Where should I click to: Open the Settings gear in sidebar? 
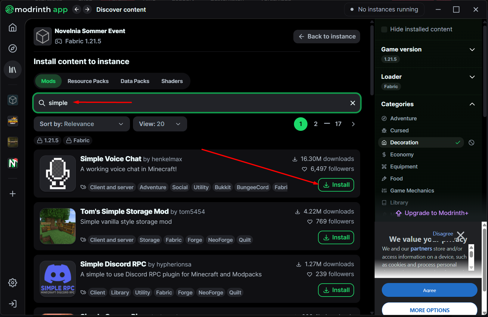pyautogui.click(x=13, y=283)
